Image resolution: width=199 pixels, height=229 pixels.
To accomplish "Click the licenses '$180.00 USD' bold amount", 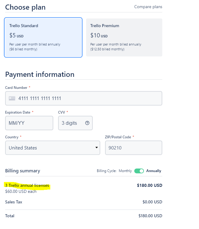I will [150, 185].
